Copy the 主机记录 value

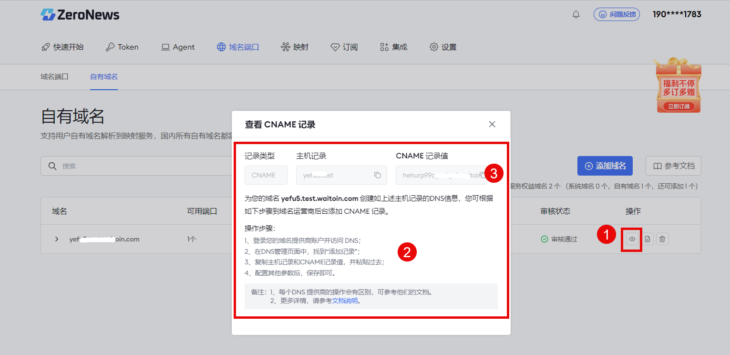click(377, 175)
